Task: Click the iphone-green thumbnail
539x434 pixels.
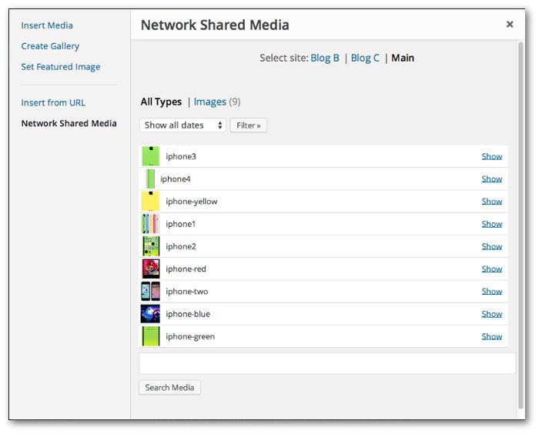Action: click(151, 336)
